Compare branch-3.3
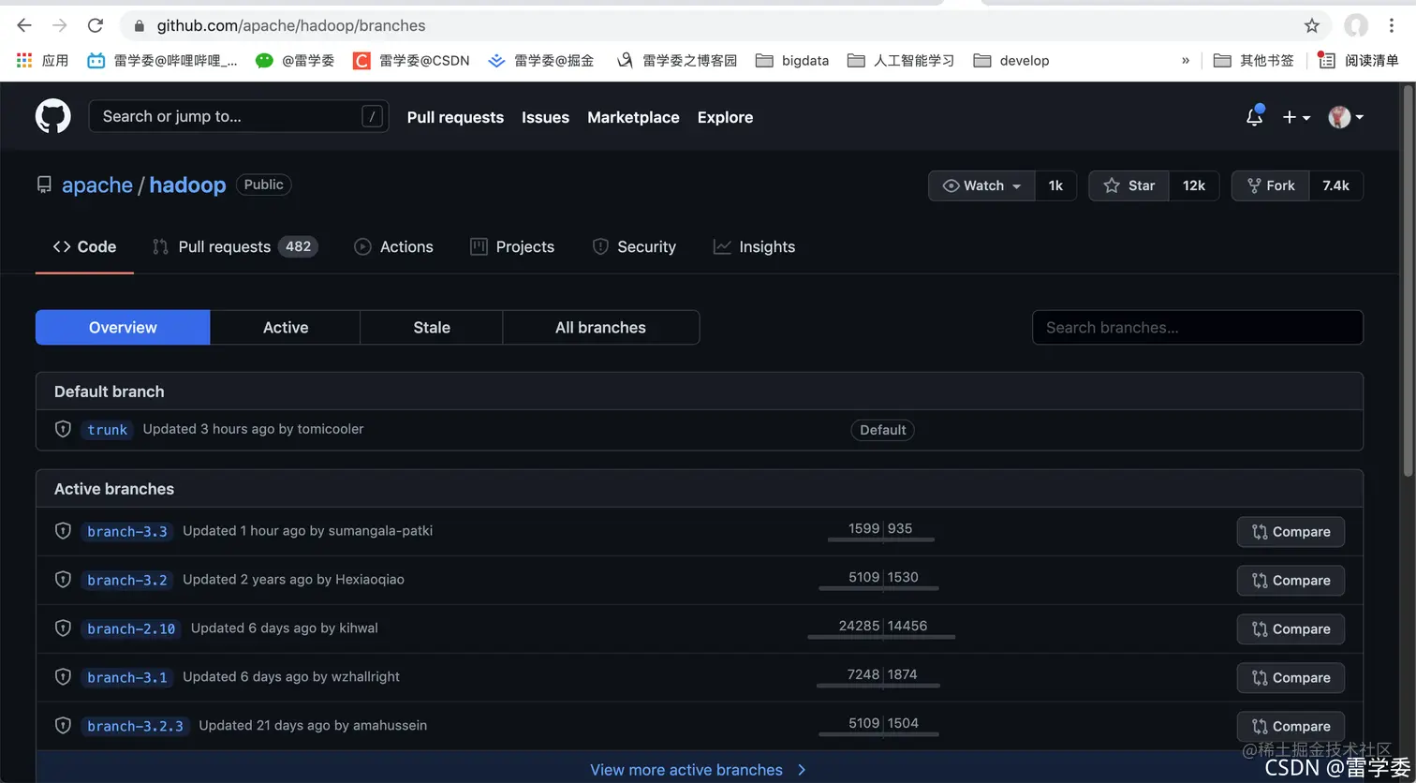1416x783 pixels. 1291,532
